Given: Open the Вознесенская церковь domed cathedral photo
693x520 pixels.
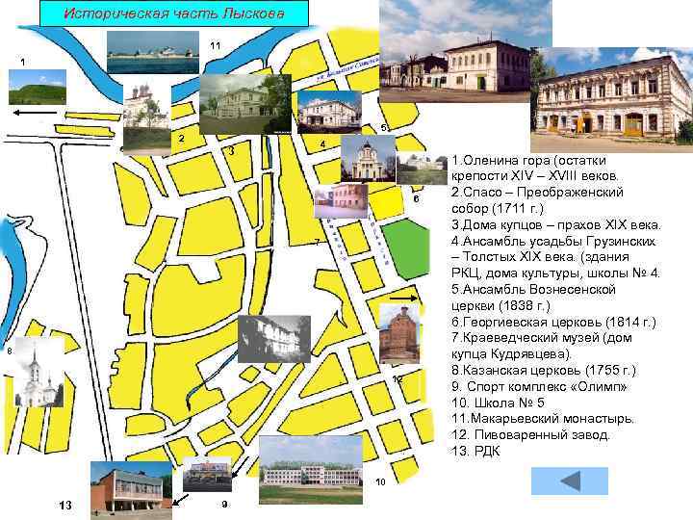Looking at the screenshot, I should pyautogui.click(x=368, y=158).
